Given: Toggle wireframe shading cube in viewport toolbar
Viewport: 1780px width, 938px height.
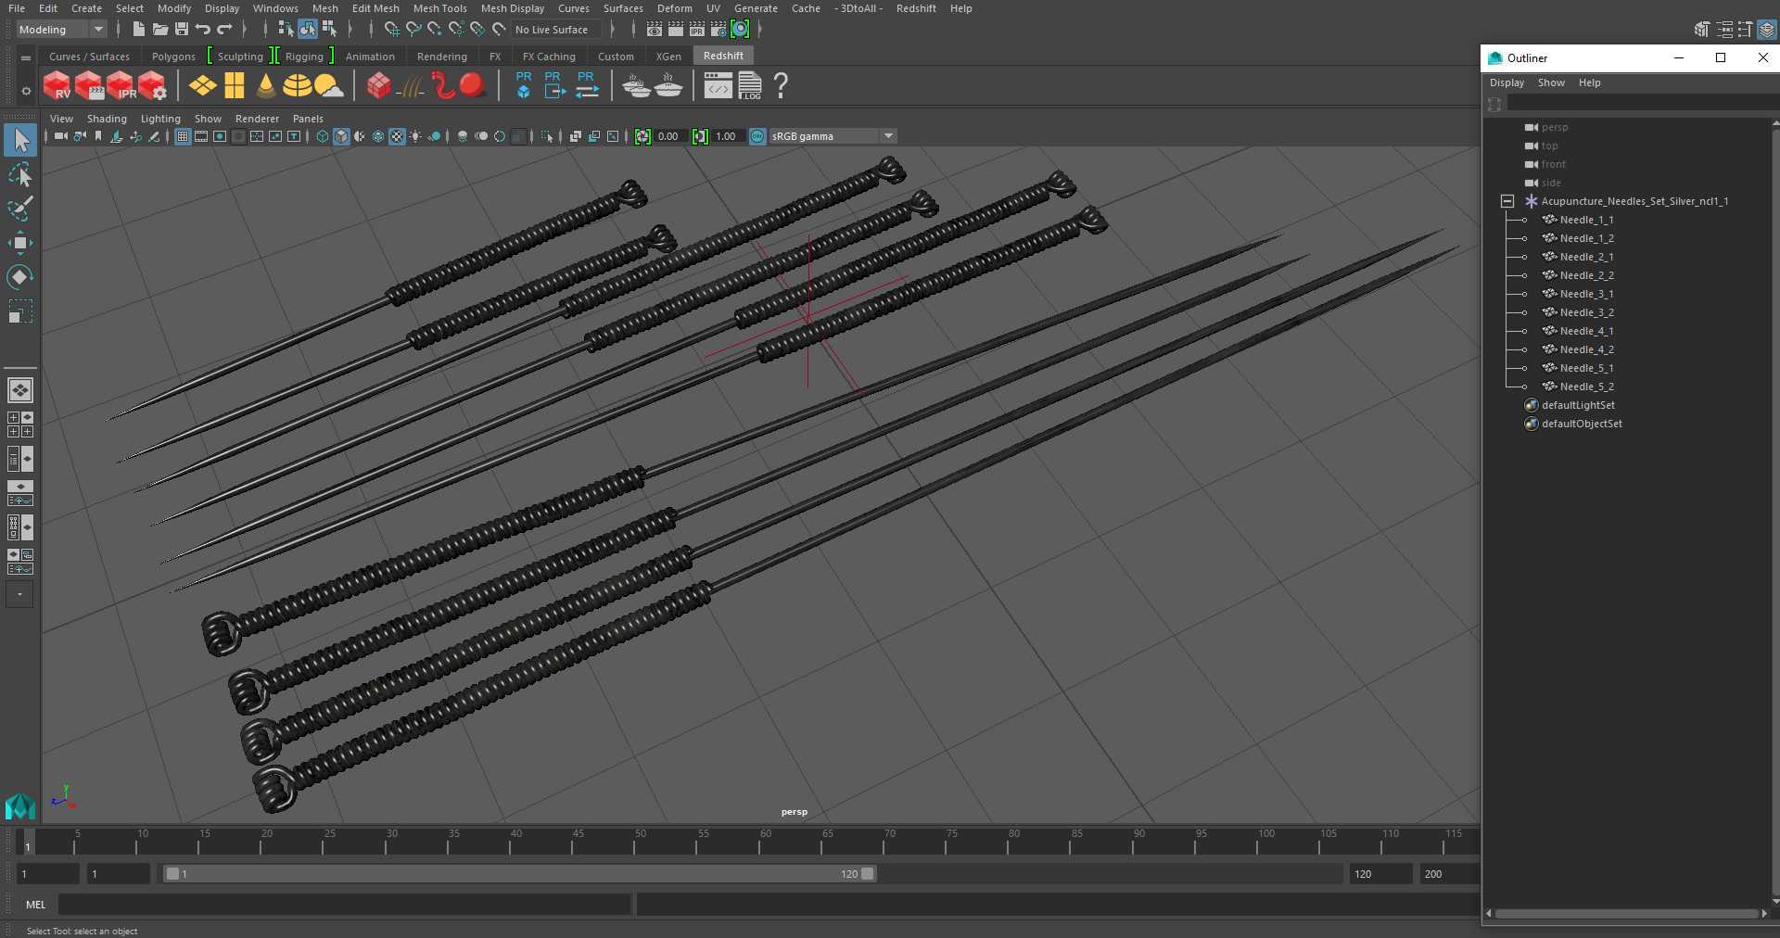Looking at the screenshot, I should pos(323,136).
